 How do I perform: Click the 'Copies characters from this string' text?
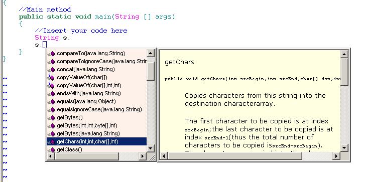click(255, 96)
